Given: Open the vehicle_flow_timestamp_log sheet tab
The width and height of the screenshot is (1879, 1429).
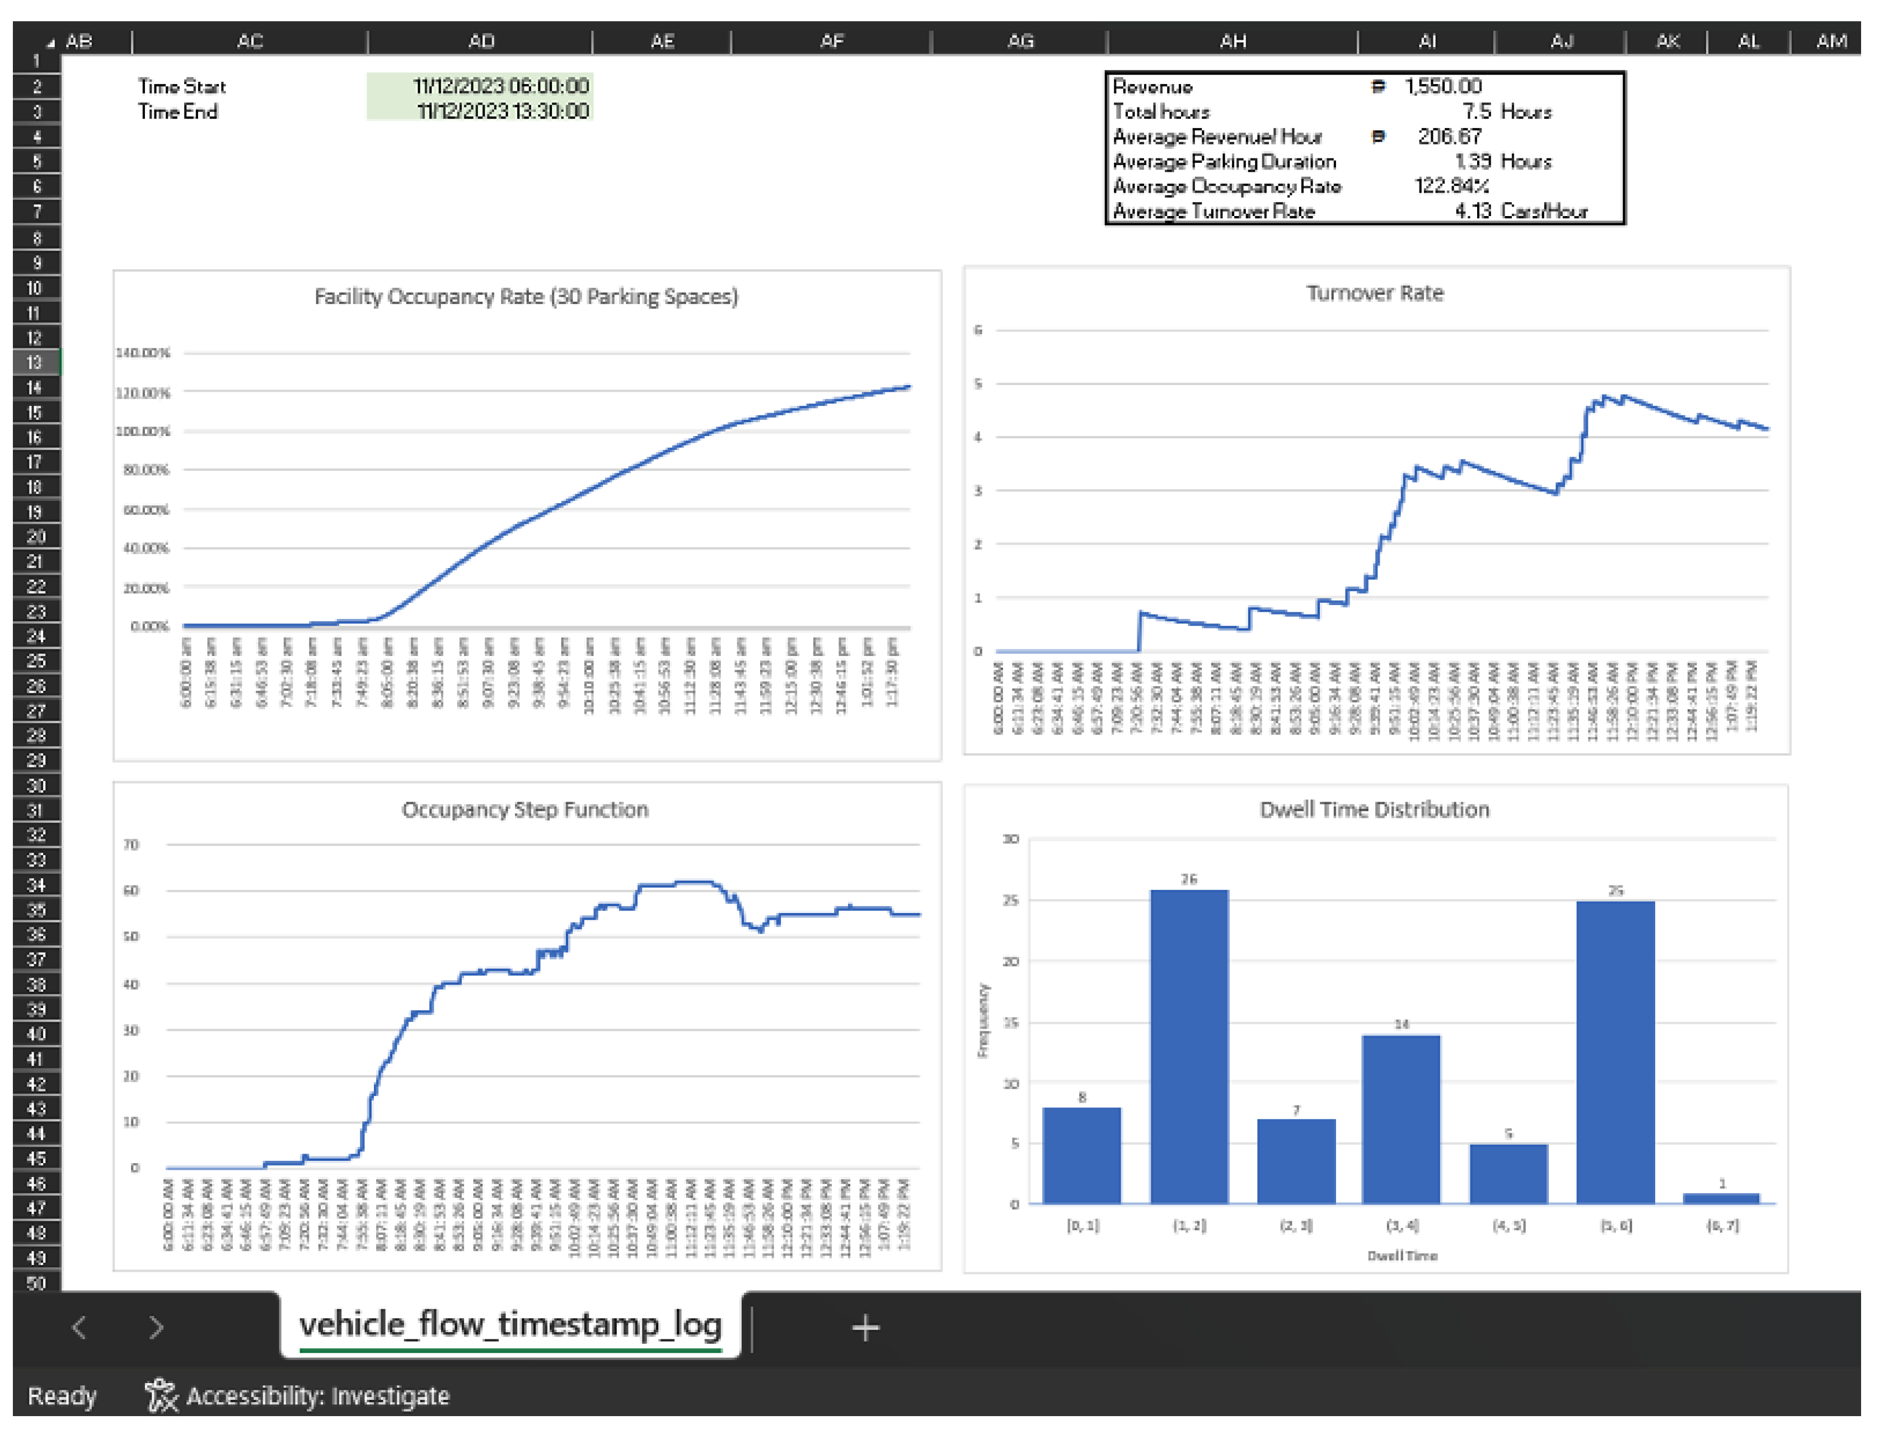Looking at the screenshot, I should (509, 1324).
